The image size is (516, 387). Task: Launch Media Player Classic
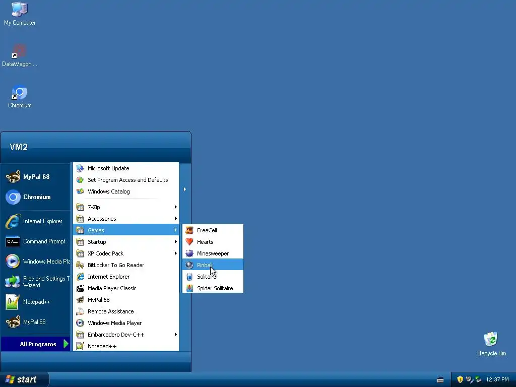[x=126, y=288]
